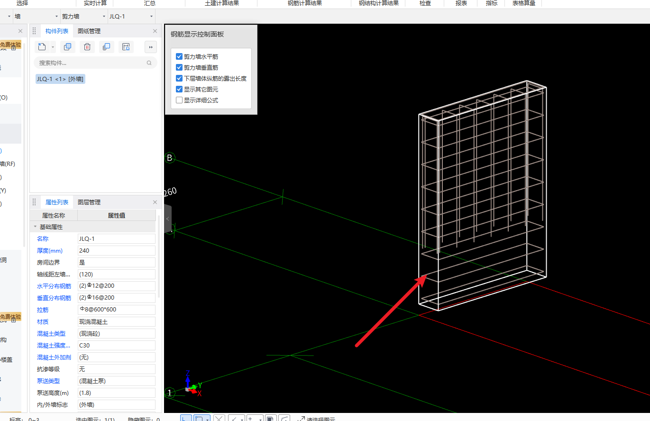Click the double-arrow more tools button

coord(151,47)
